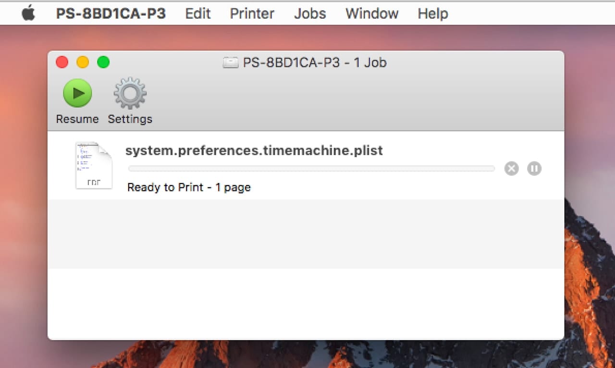This screenshot has width=615, height=368.
Task: Cancel the timemachine.plist print job
Action: coord(511,169)
